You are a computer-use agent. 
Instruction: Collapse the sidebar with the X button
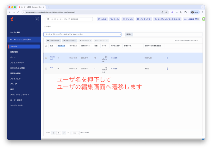(x=37, y=19)
